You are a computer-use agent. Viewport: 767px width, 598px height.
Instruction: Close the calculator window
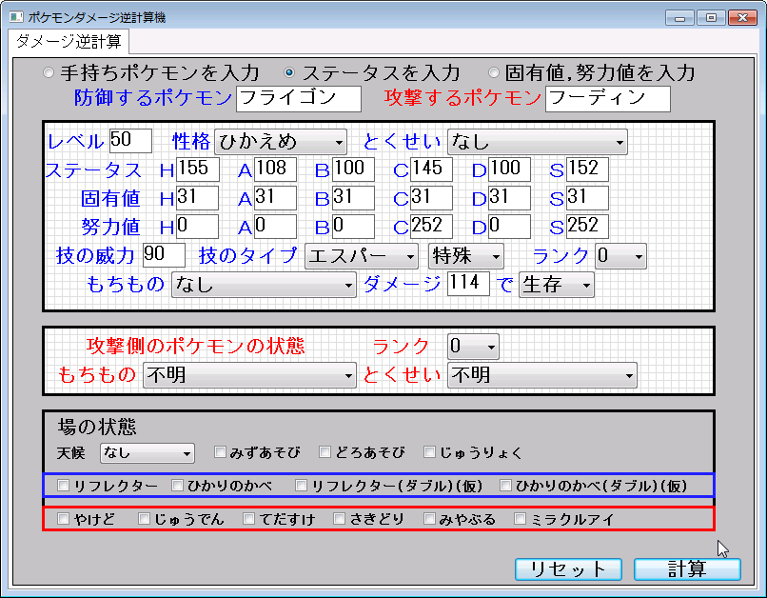[x=742, y=18]
